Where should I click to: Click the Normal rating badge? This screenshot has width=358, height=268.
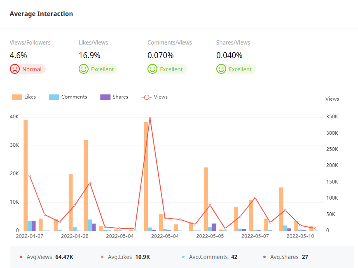[32, 69]
